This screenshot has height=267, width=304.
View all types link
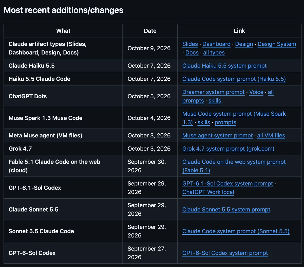(214, 53)
